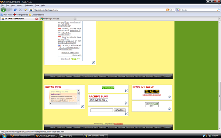Viewport: 221px width, 138px height.
Task: Click the blog search text box
Action: pos(102,110)
